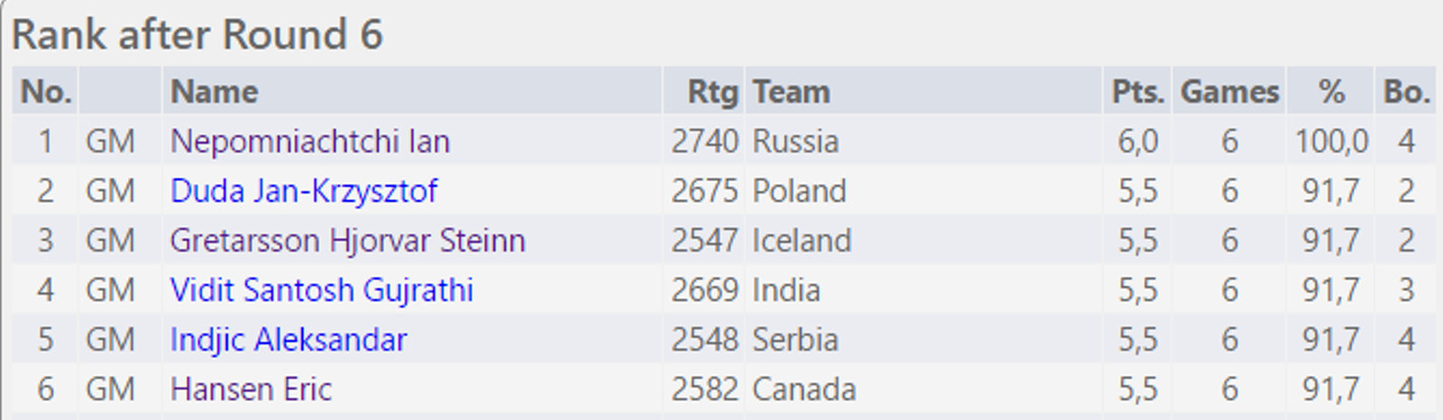The width and height of the screenshot is (1443, 420).
Task: Open Vidit Santosh Gujrathi player link
Action: click(322, 290)
